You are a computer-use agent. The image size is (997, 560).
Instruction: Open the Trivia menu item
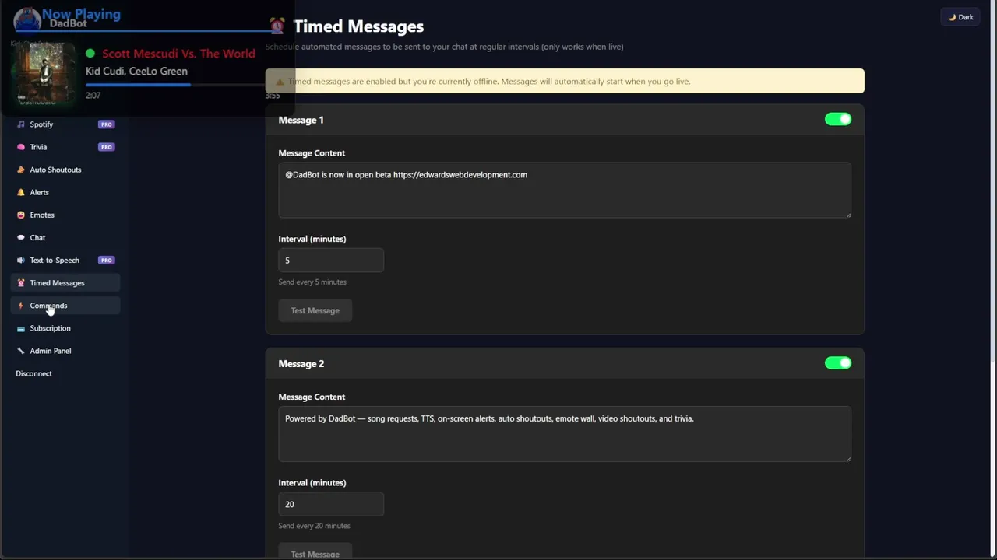tap(65, 147)
